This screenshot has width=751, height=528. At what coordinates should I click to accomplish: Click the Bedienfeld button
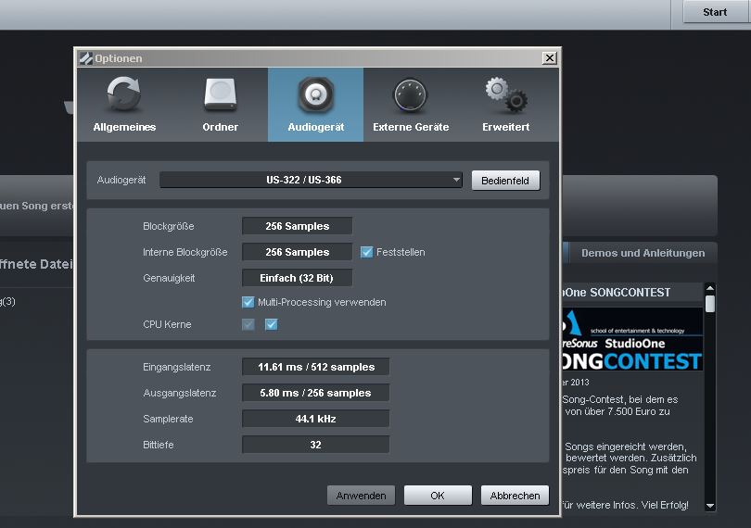(x=505, y=181)
